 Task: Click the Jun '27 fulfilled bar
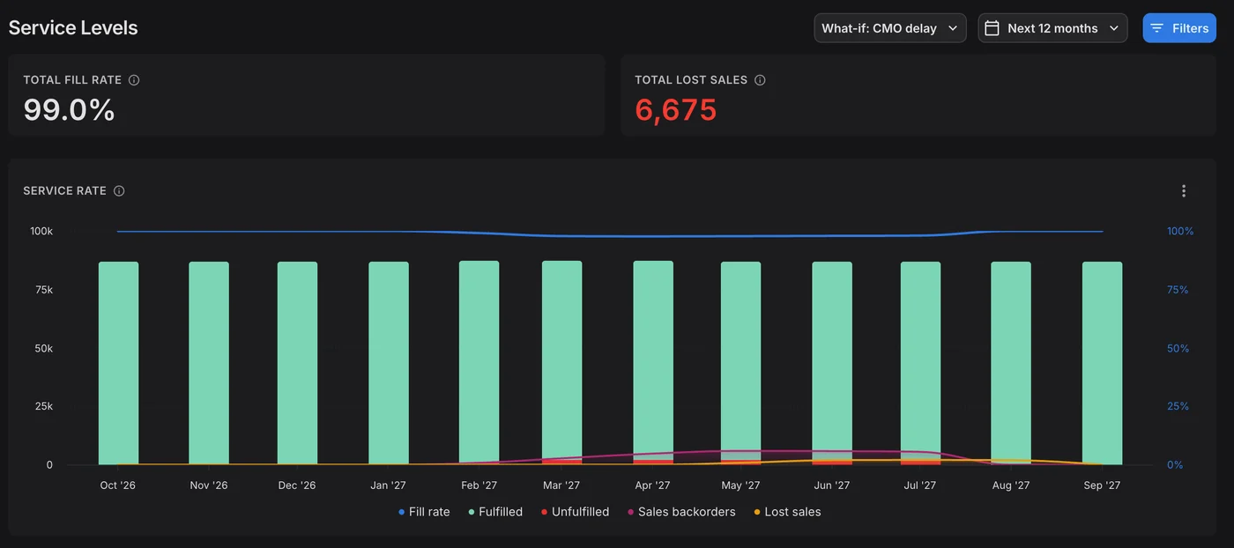(x=832, y=359)
